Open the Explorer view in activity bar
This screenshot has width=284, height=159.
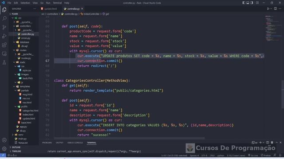coord(4,10)
